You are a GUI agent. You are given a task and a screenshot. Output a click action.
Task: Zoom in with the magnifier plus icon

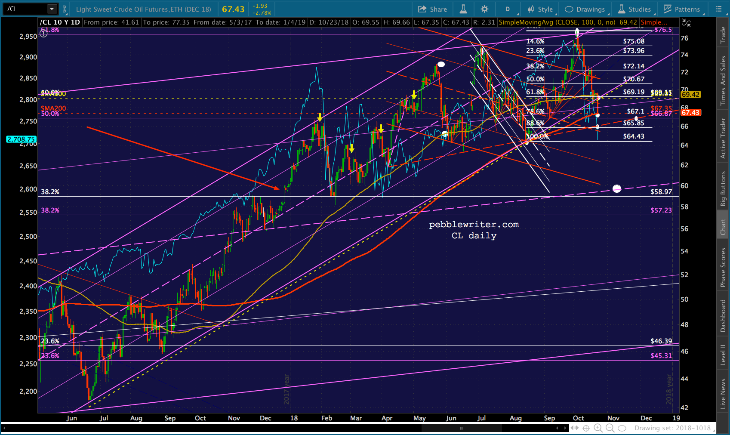tap(598, 428)
